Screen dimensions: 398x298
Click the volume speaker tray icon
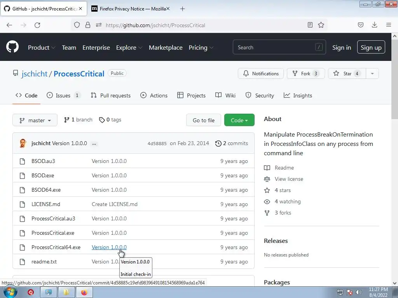(359, 292)
